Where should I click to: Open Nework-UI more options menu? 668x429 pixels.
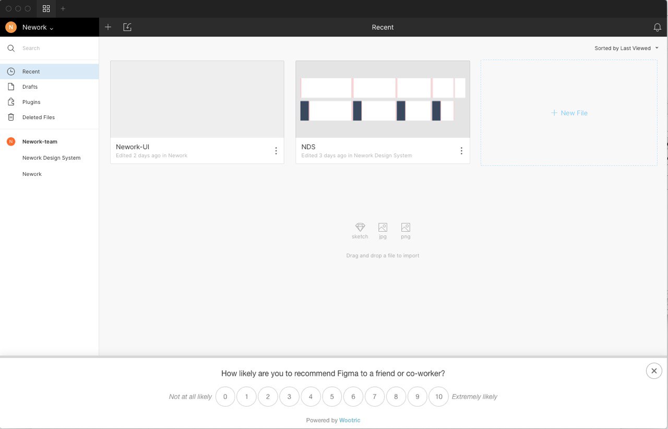[276, 151]
